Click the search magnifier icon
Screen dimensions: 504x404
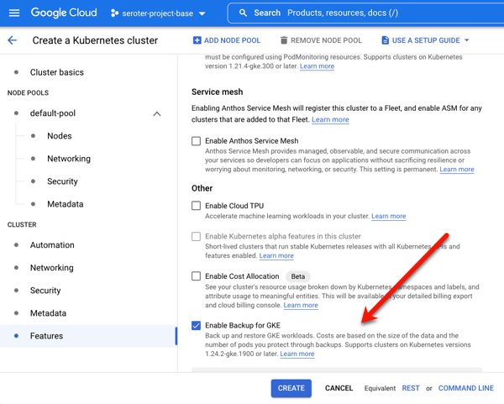(243, 13)
